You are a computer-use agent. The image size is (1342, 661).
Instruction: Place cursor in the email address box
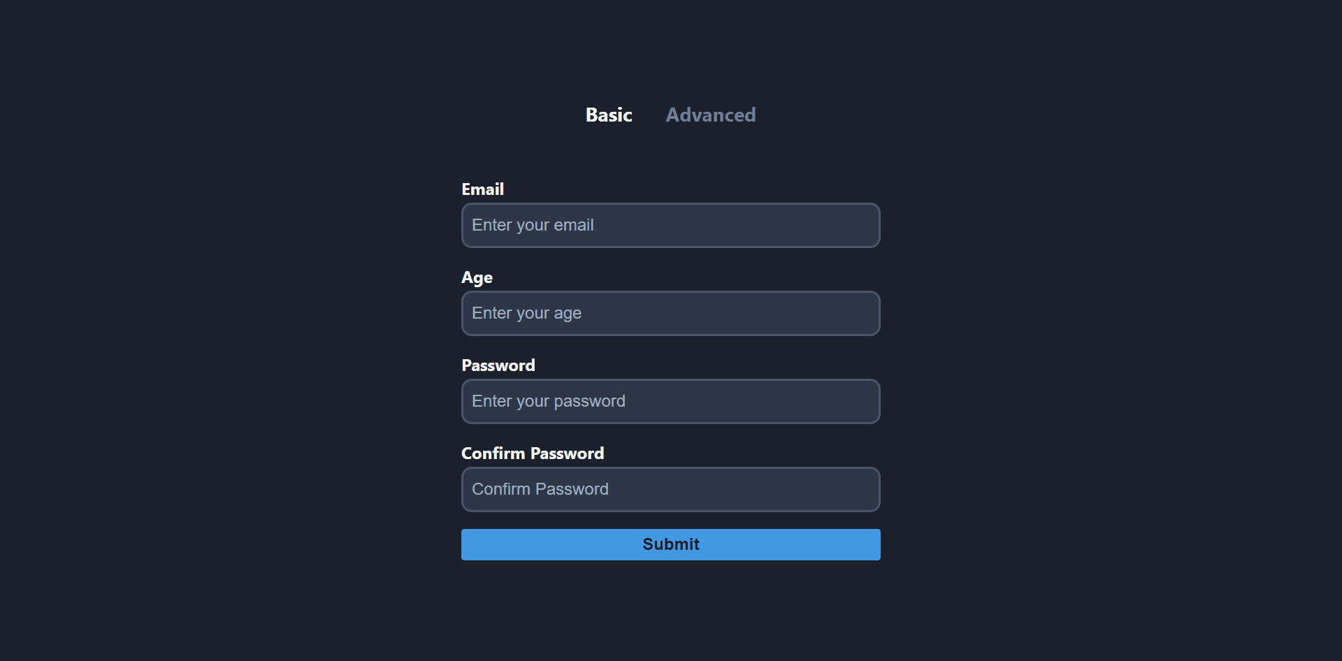[671, 225]
